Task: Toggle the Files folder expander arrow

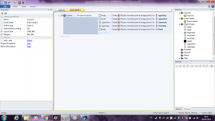Action: coord(179,58)
